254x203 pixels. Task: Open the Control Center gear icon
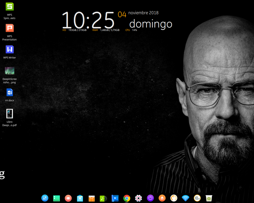tap(139, 198)
